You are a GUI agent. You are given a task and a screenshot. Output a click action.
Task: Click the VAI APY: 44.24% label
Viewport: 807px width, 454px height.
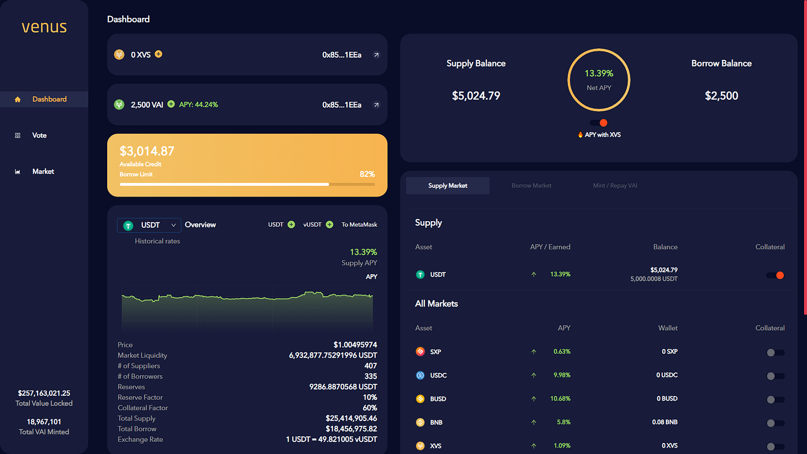tap(198, 105)
